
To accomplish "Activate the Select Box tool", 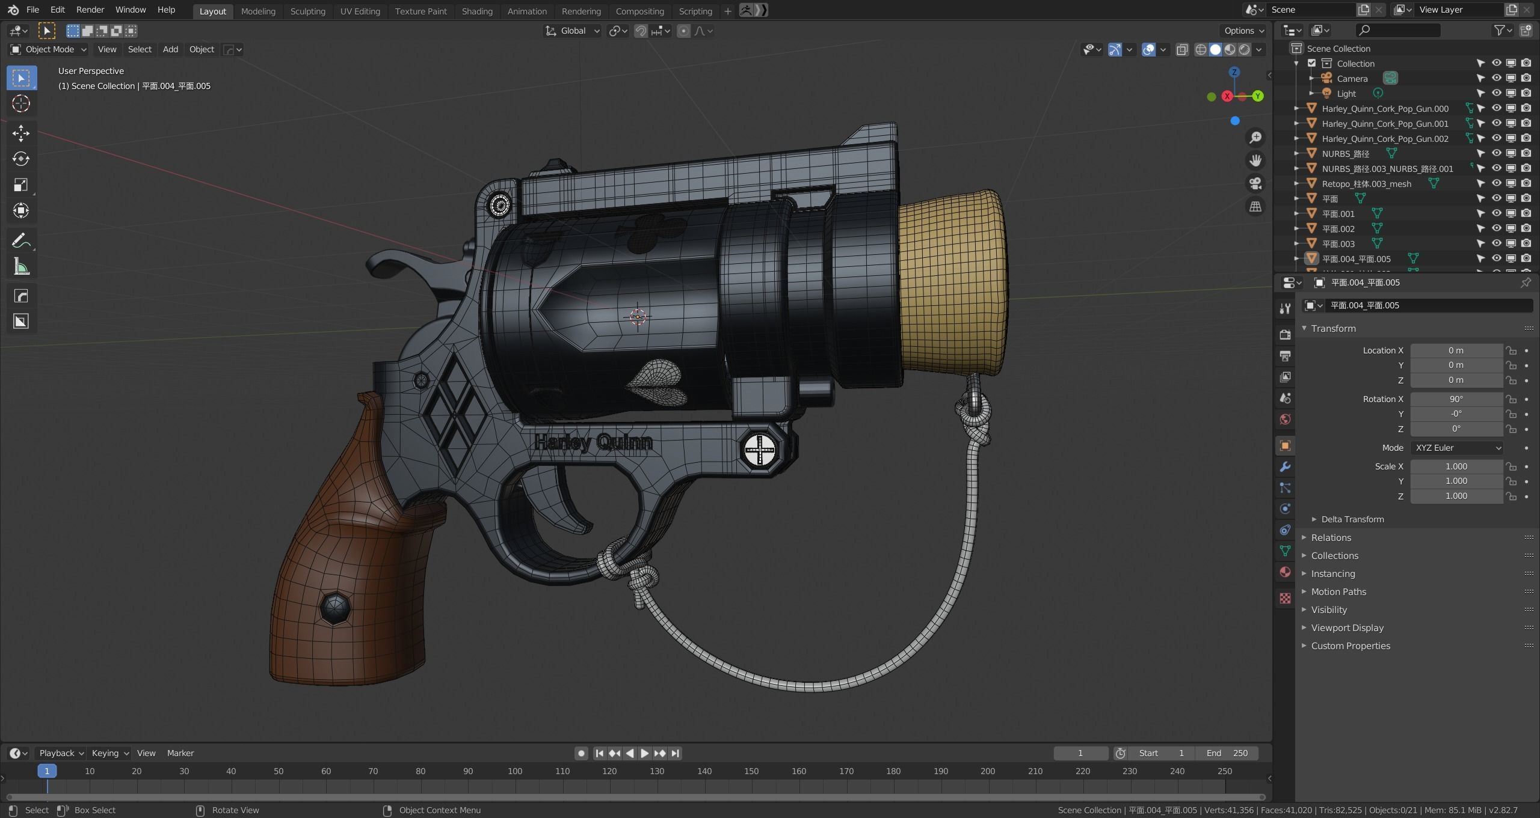I will pyautogui.click(x=21, y=78).
